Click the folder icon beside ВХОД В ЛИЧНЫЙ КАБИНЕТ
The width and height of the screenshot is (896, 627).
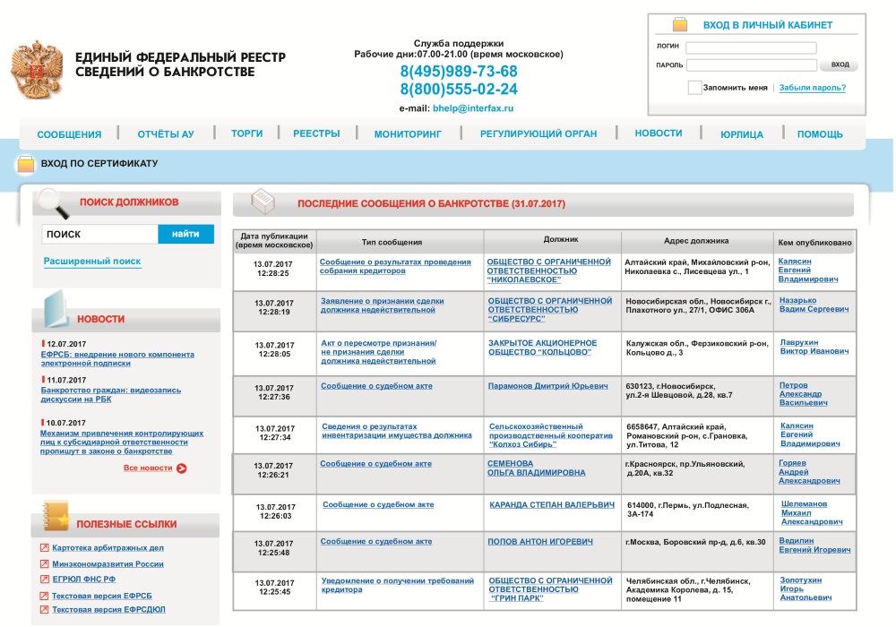pos(679,24)
